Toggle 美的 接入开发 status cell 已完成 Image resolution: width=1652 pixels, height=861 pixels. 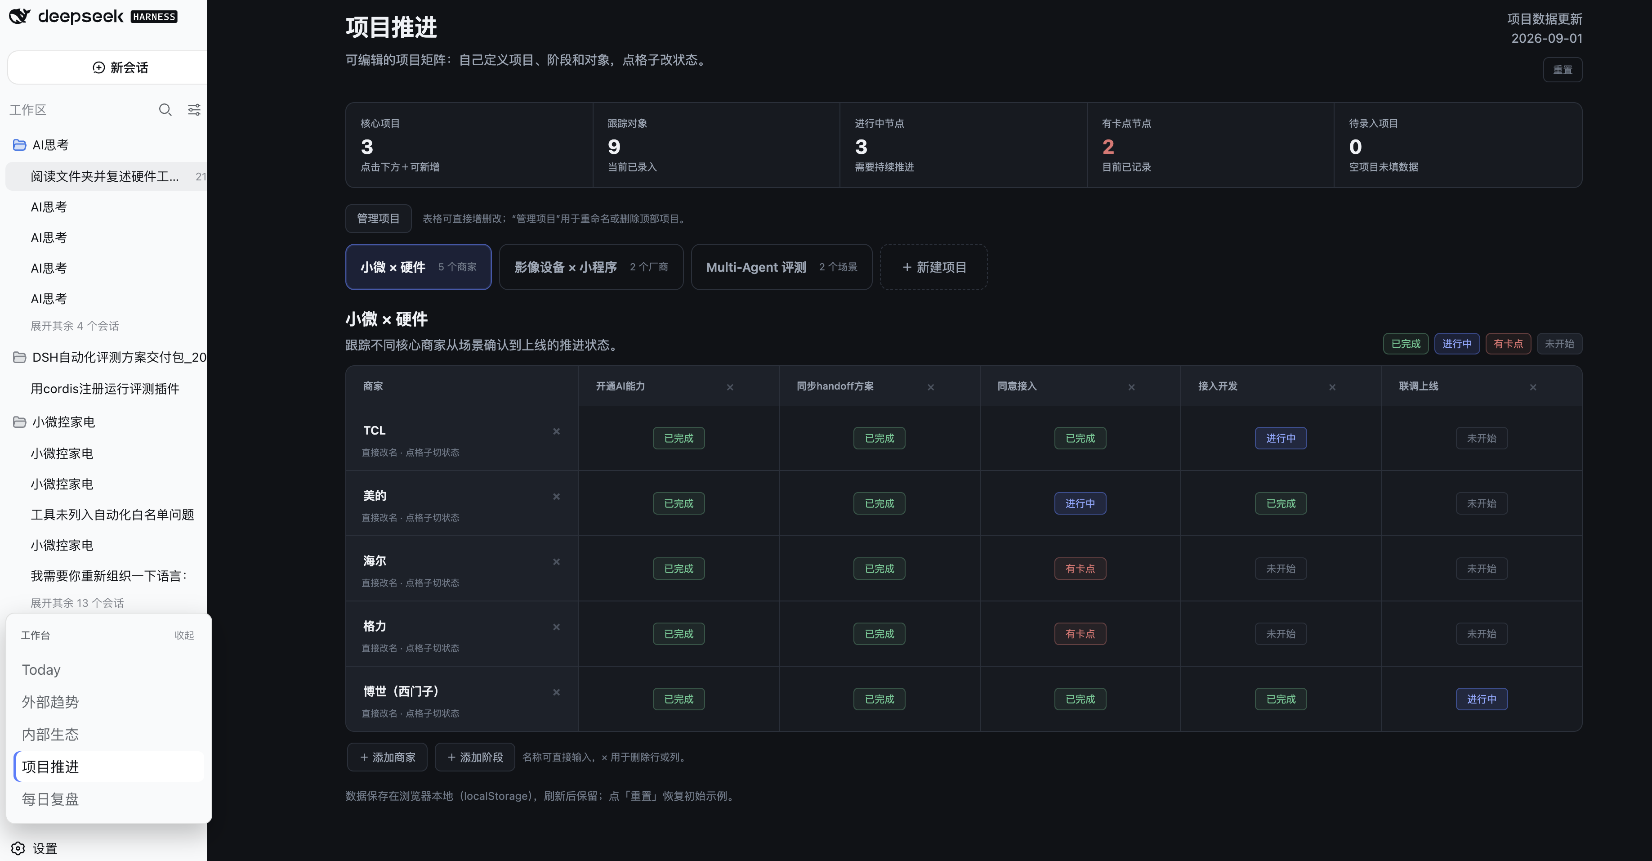point(1281,504)
